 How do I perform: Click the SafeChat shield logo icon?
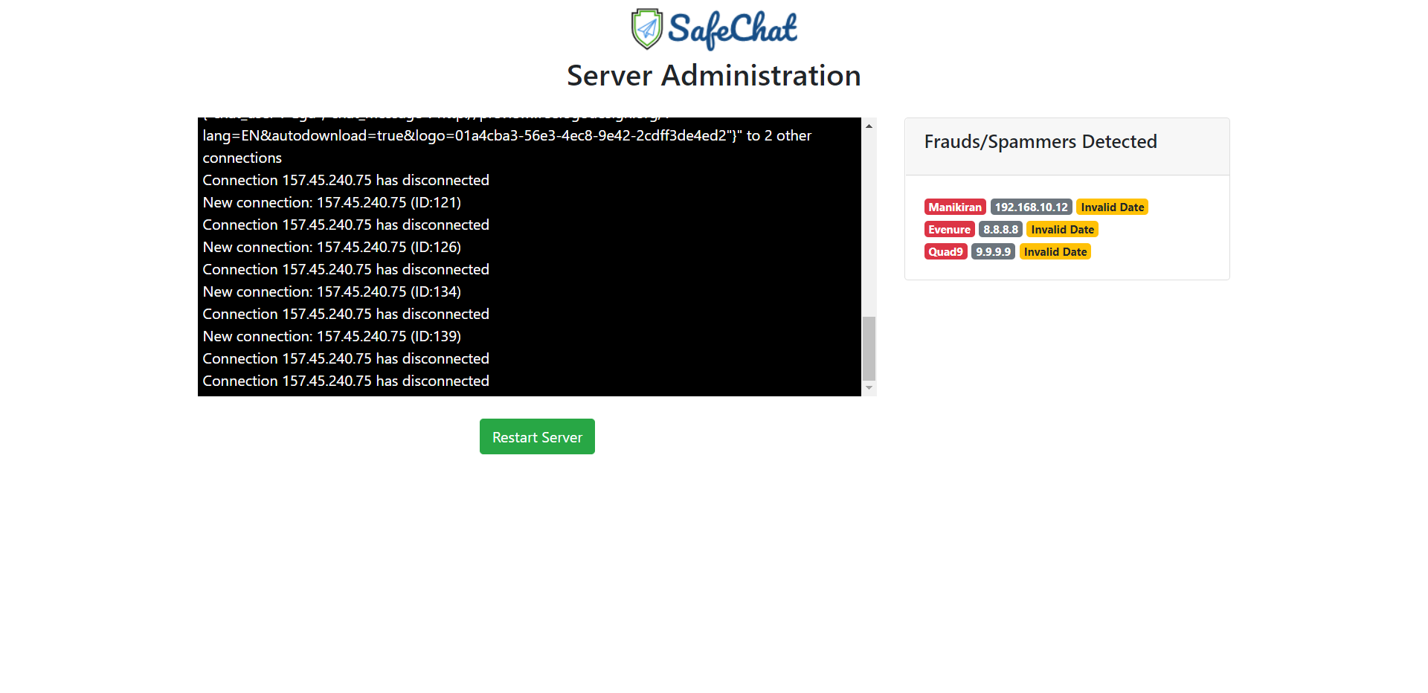tap(647, 29)
